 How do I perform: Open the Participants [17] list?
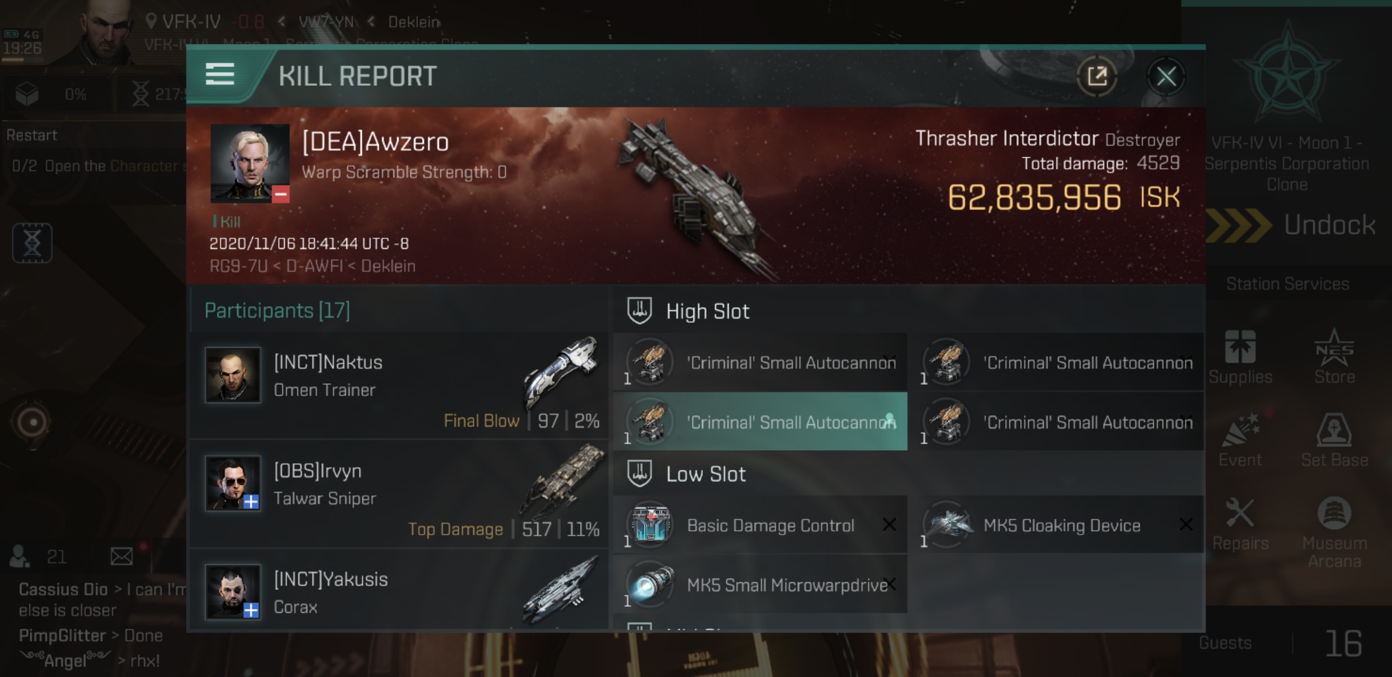click(x=277, y=310)
